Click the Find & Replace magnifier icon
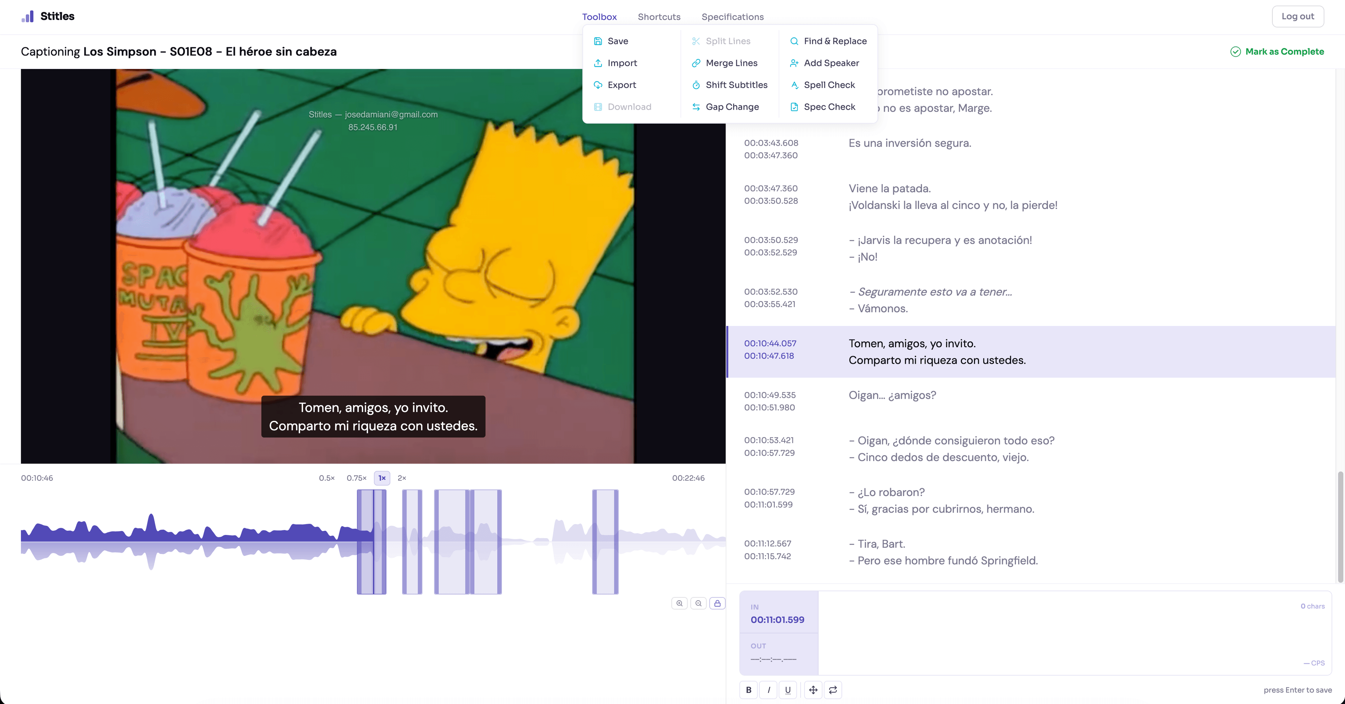The image size is (1345, 704). (x=794, y=41)
